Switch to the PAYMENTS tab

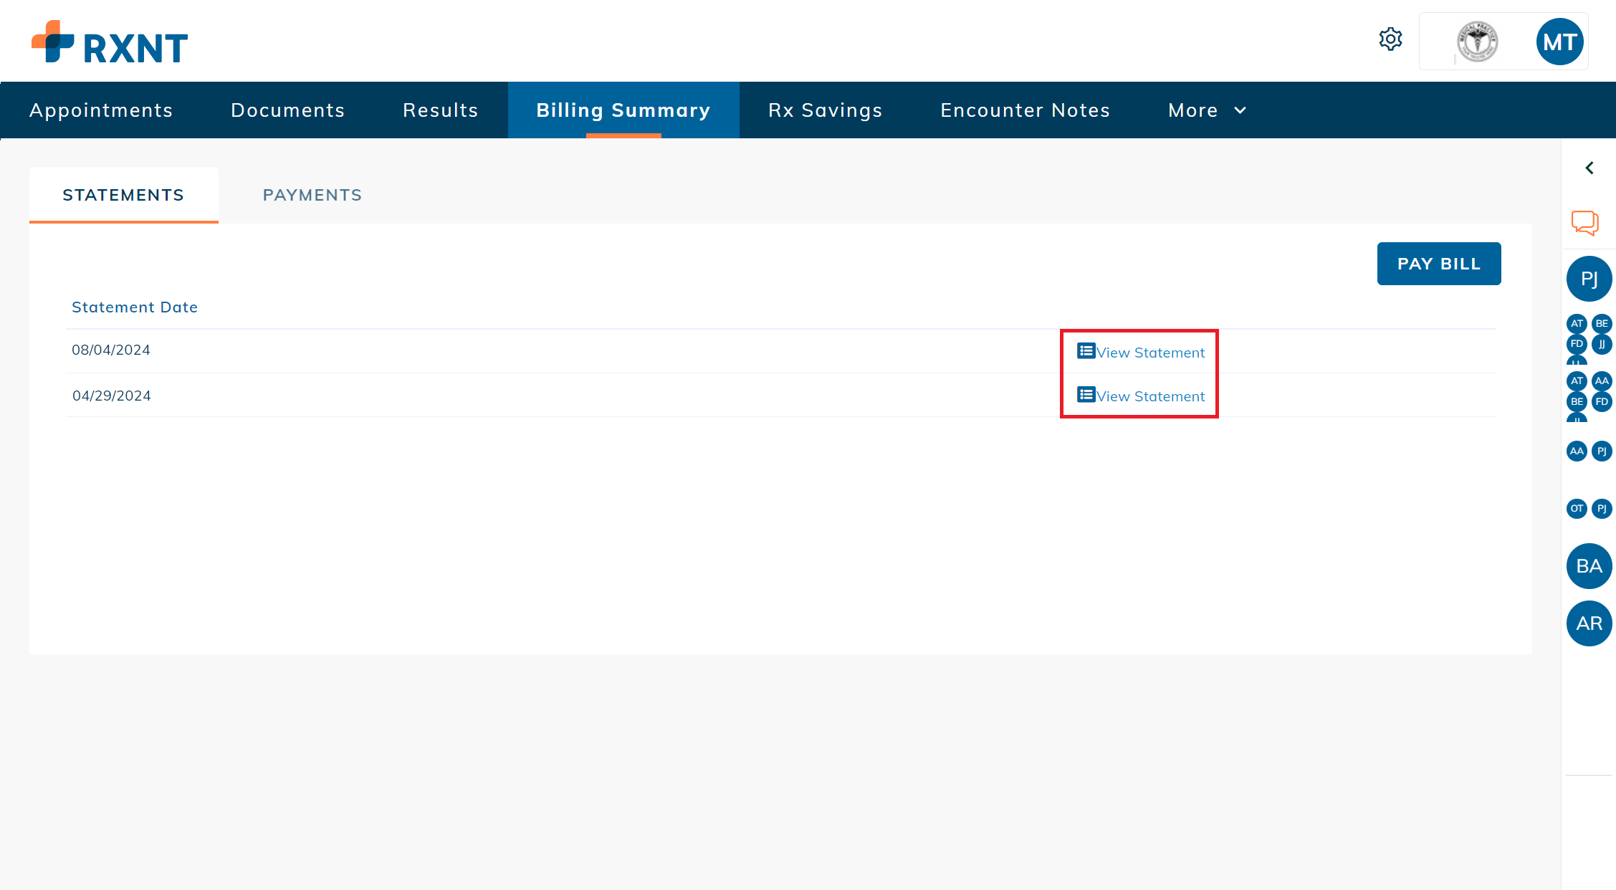[312, 194]
